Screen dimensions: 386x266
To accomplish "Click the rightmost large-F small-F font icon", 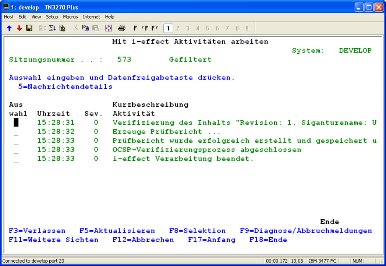I will [x=155, y=28].
